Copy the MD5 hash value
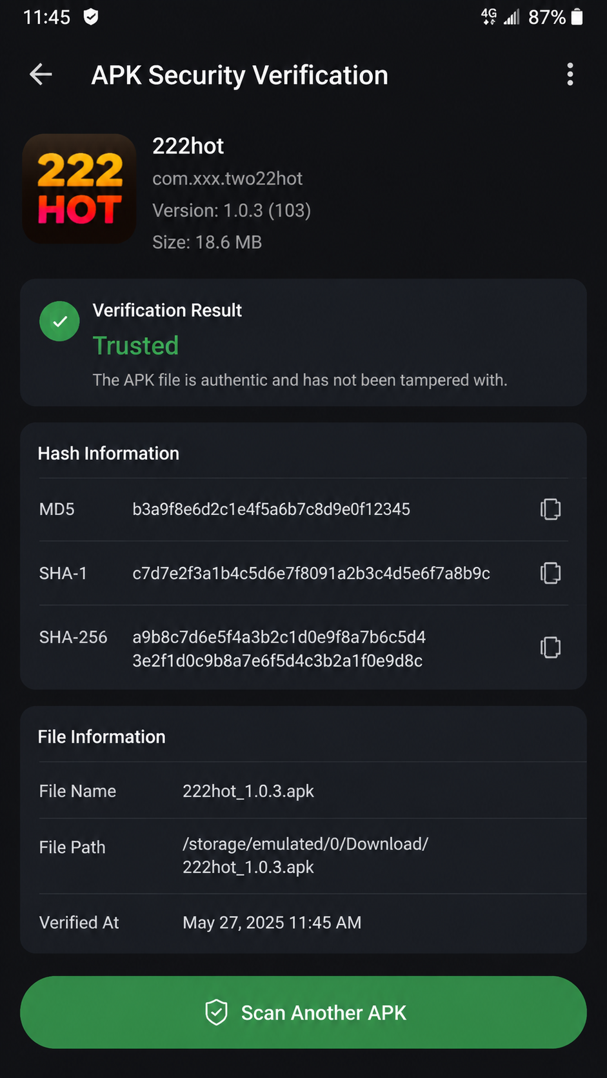 (x=550, y=509)
